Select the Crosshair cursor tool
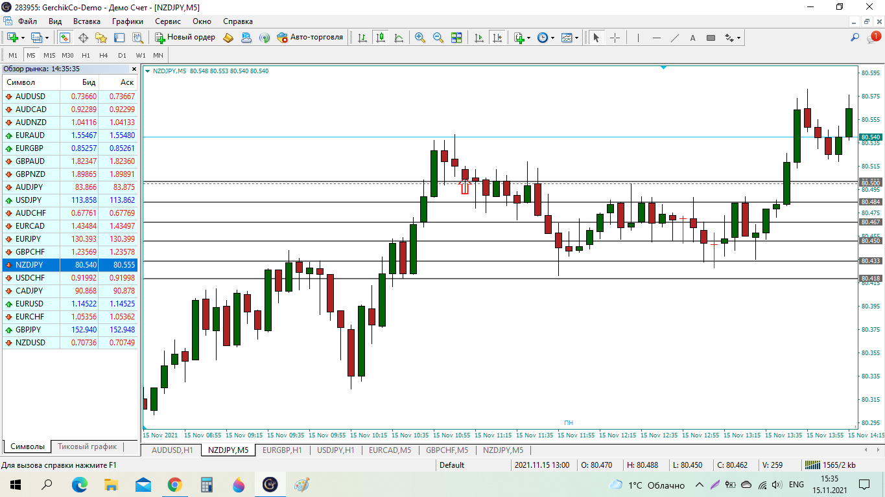This screenshot has height=497, width=885. coord(615,38)
